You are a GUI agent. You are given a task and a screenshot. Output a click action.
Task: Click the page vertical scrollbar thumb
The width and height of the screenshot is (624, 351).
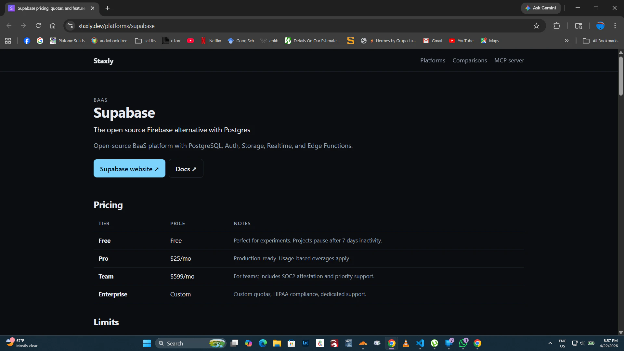point(621,76)
